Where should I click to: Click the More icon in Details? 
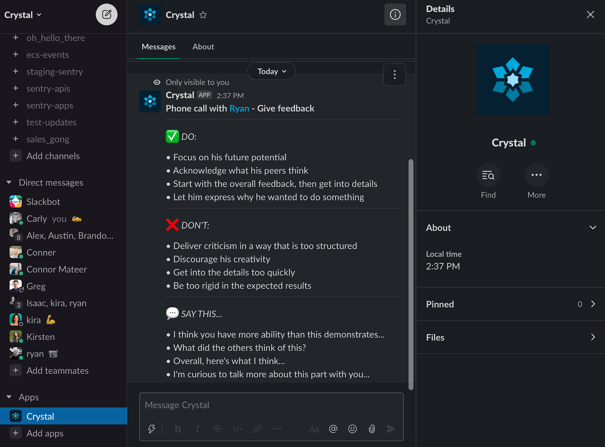(537, 175)
